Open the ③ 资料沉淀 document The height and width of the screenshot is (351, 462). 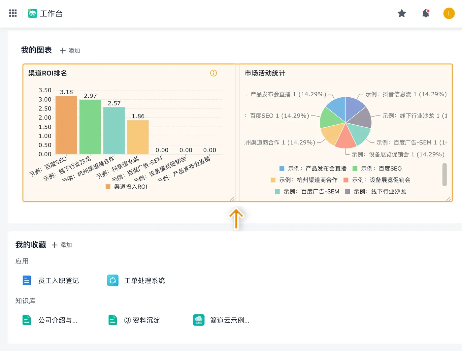click(113, 320)
